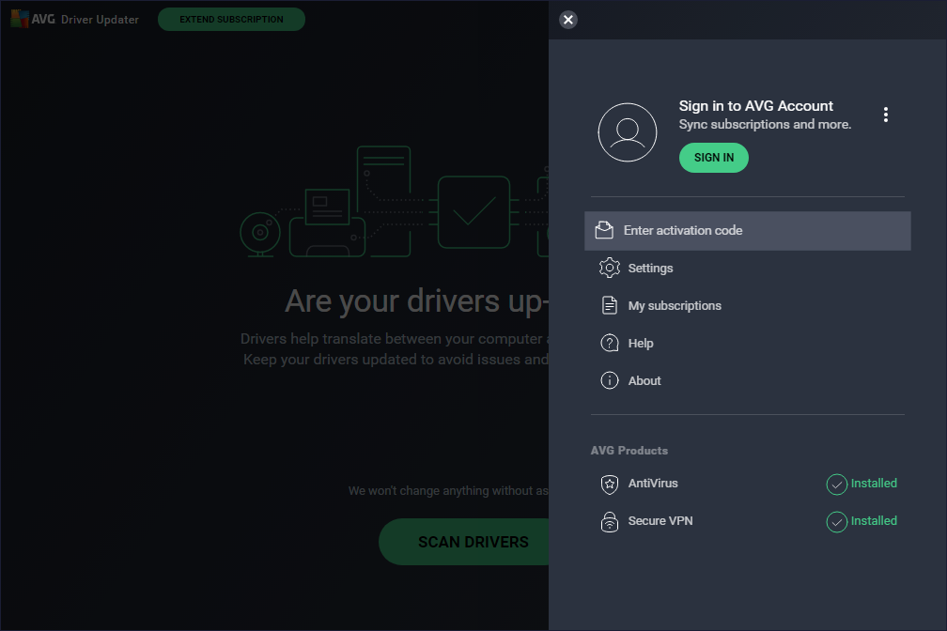
Task: Click the gear icon for Settings
Action: click(610, 268)
